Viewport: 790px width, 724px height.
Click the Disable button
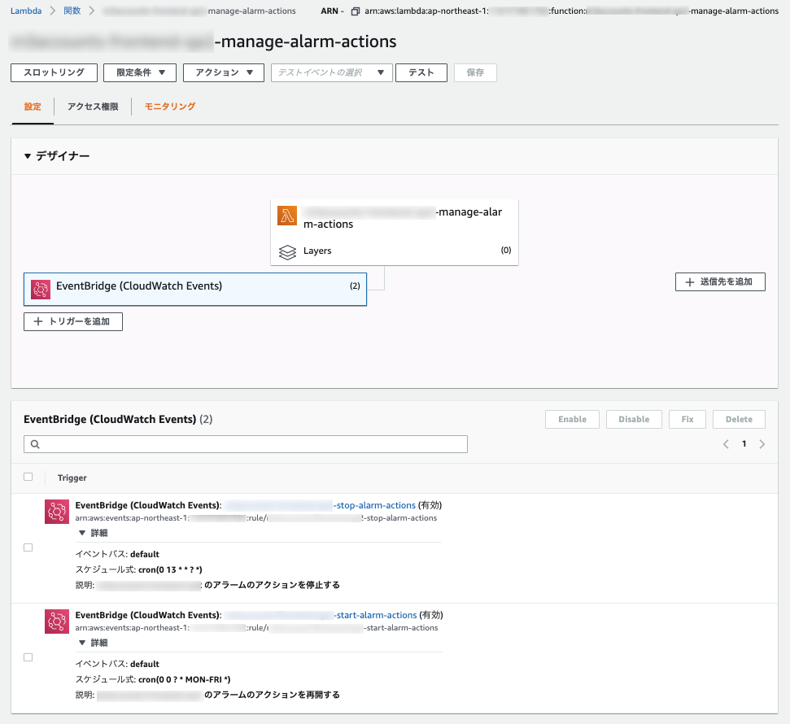tap(634, 419)
